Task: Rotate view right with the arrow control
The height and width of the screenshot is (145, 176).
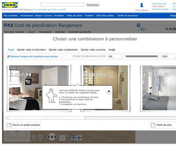Action: 55,137
